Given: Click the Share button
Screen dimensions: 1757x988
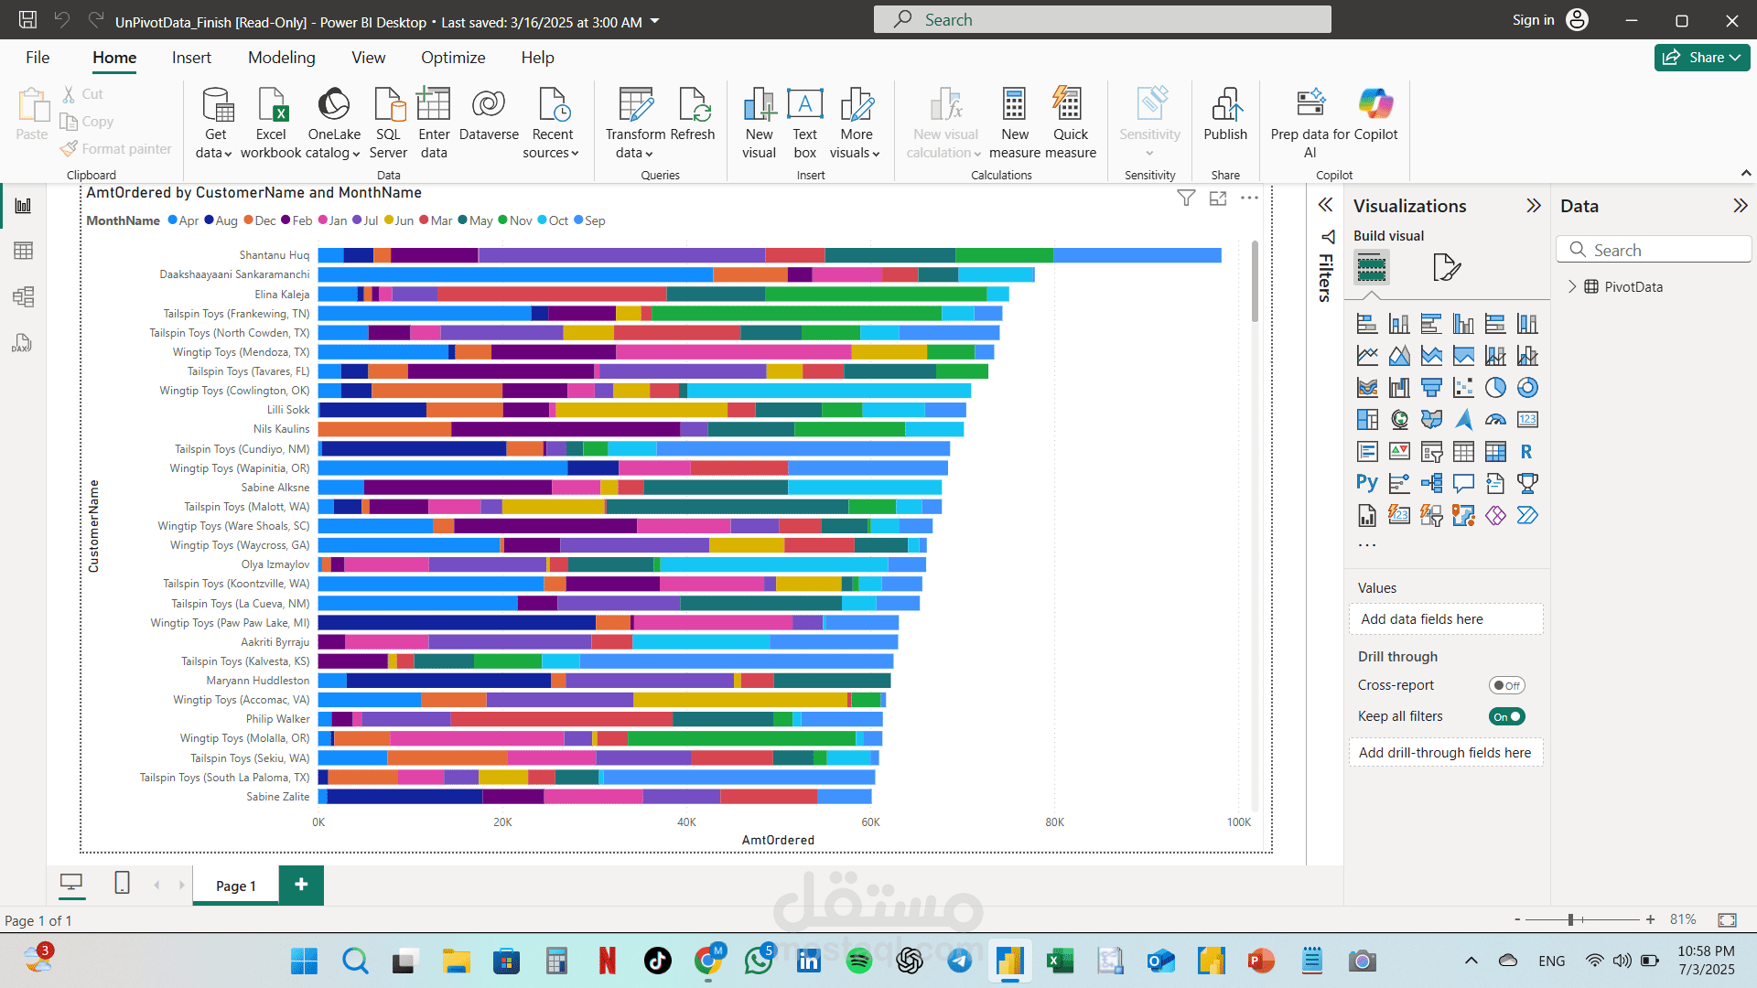Looking at the screenshot, I should tap(1702, 58).
